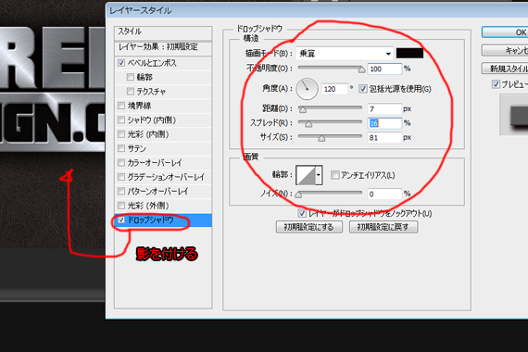Select レイヤー効果：初期設定 row
The height and width of the screenshot is (352, 528).
click(163, 47)
